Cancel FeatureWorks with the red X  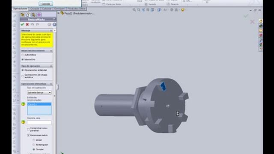27,24
